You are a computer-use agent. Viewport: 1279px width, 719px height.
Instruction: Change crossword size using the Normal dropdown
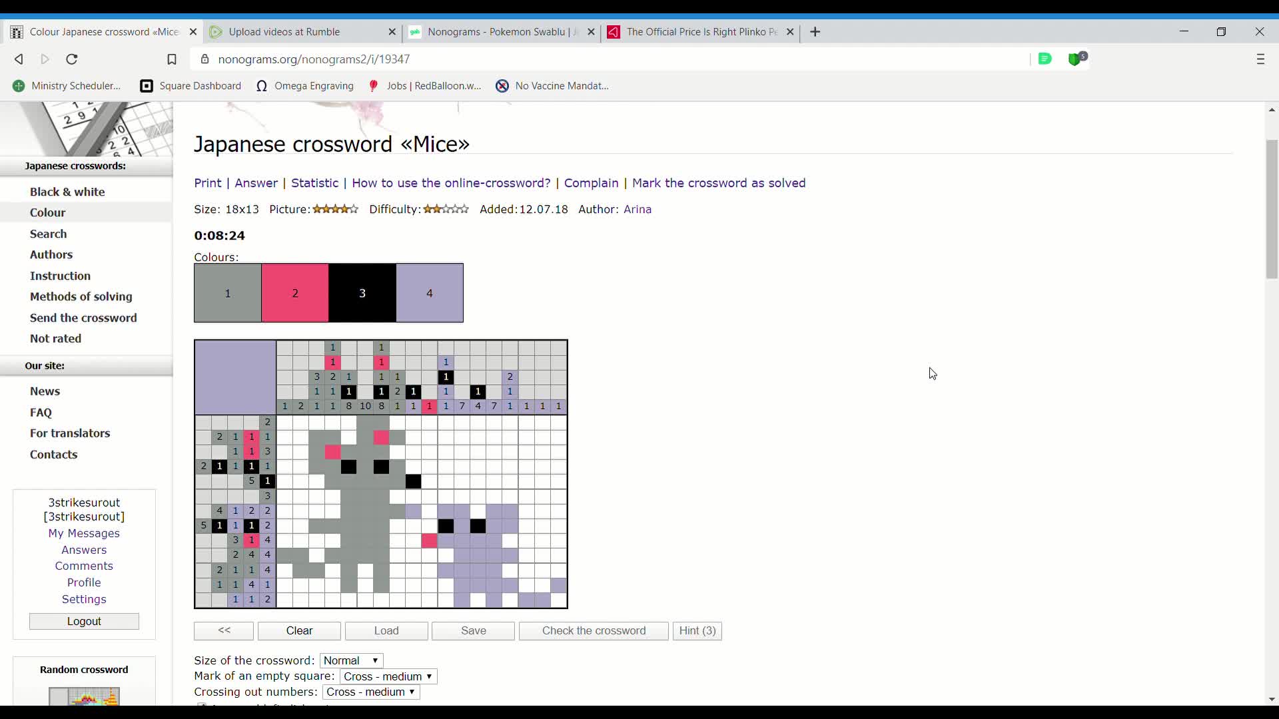pyautogui.click(x=351, y=660)
